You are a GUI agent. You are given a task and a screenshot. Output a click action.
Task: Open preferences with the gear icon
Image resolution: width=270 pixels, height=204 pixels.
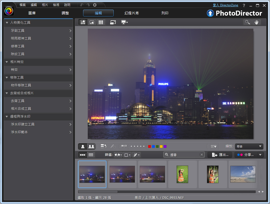coord(95,5)
